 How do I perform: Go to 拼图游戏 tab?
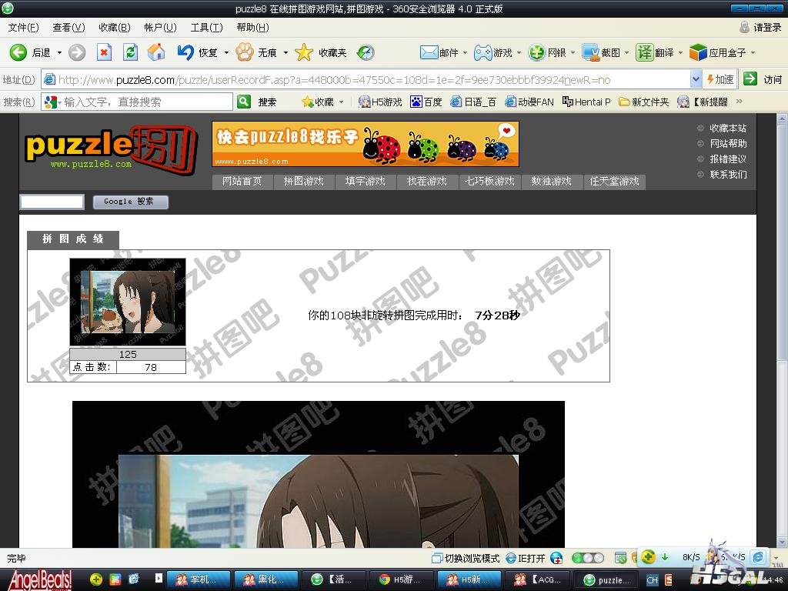pos(303,182)
